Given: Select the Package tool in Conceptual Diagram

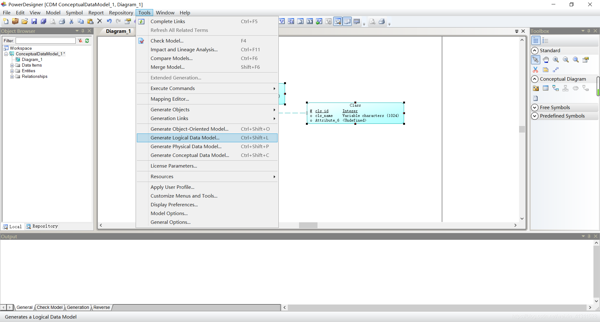Looking at the screenshot, I should click(x=536, y=88).
